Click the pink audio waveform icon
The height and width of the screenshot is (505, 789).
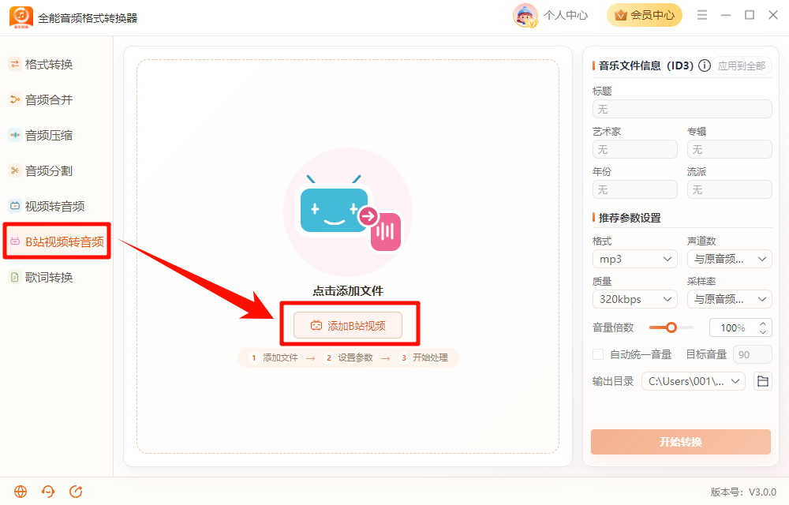[x=386, y=231]
